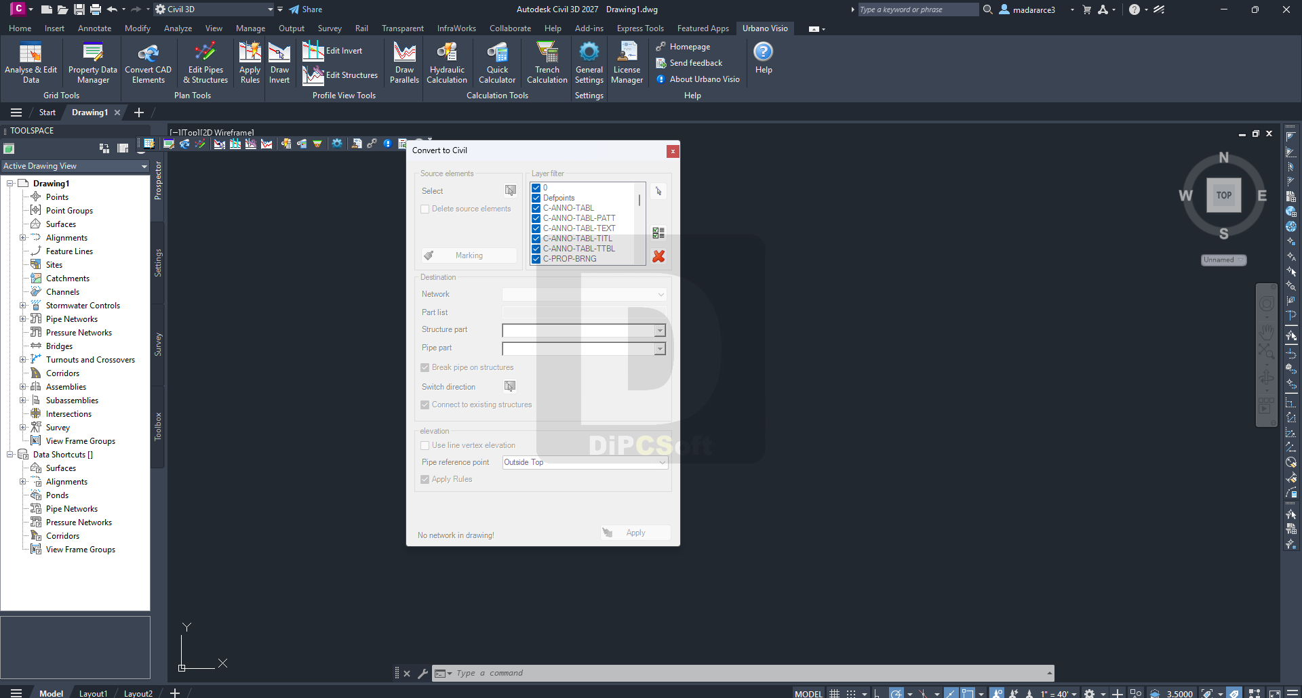
Task: Toggle Connect to existing structures
Action: pyautogui.click(x=425, y=405)
